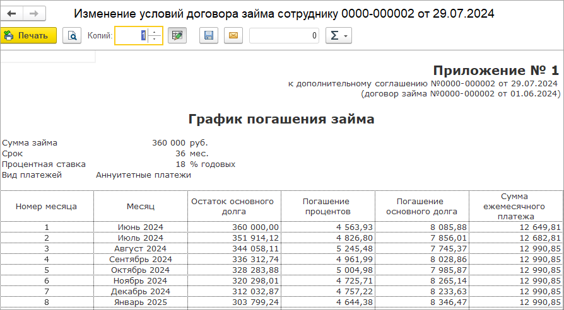Screen dimensions: 564x310
Task: Click the interest cell 4 563,93
Action: pyautogui.click(x=328, y=227)
